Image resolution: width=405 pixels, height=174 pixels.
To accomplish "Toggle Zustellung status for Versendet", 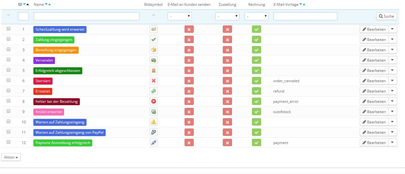I will pos(227,60).
